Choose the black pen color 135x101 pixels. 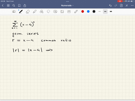point(94,12)
